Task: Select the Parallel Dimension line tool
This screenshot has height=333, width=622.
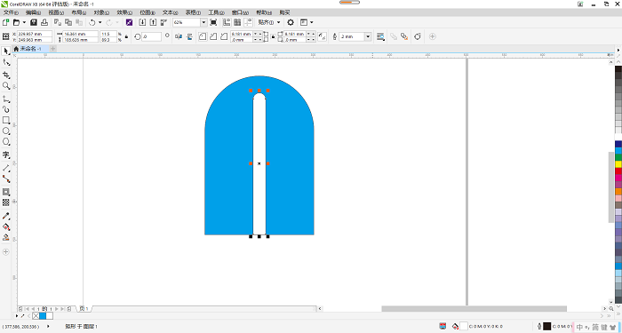Action: coord(6,168)
